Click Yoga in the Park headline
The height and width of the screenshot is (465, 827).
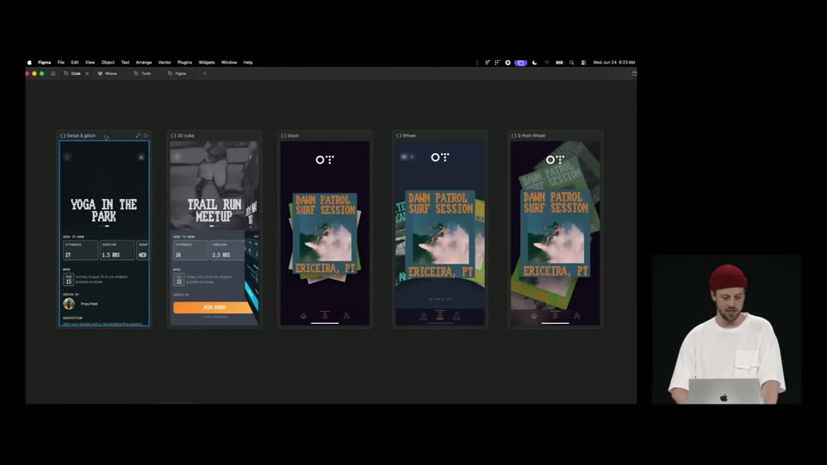(x=104, y=210)
